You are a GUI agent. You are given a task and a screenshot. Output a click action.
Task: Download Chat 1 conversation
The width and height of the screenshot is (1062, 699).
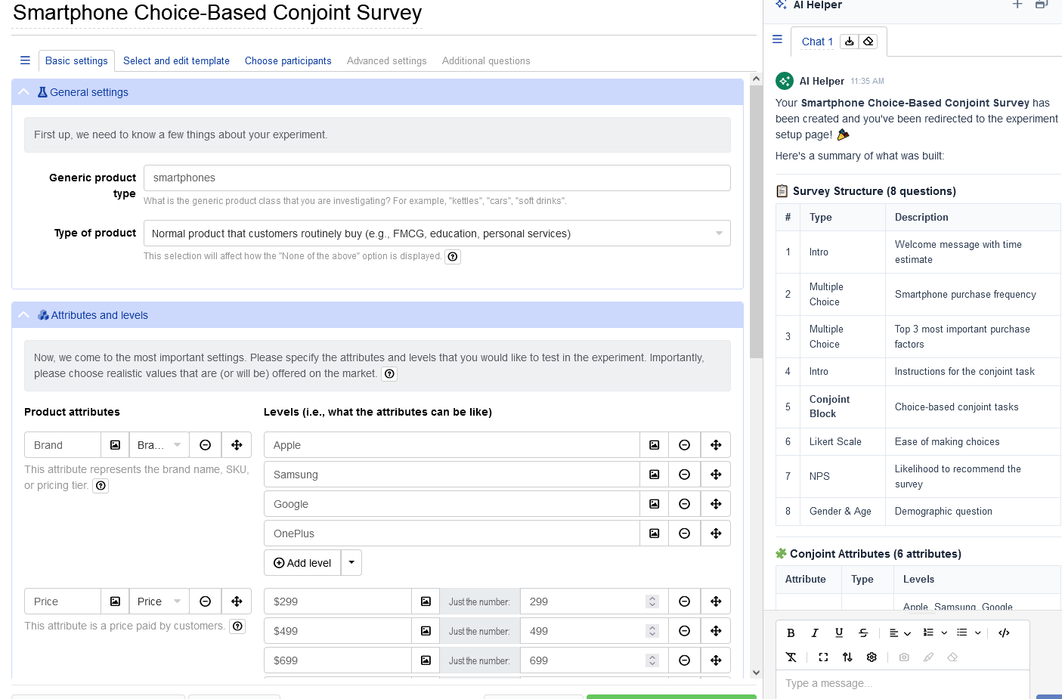click(x=850, y=42)
